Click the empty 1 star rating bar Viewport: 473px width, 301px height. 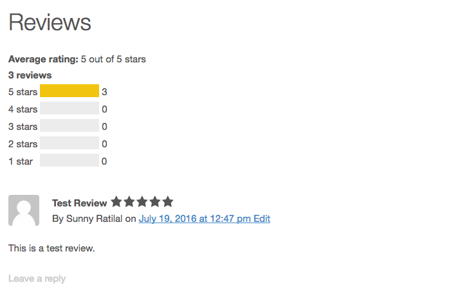pyautogui.click(x=70, y=161)
